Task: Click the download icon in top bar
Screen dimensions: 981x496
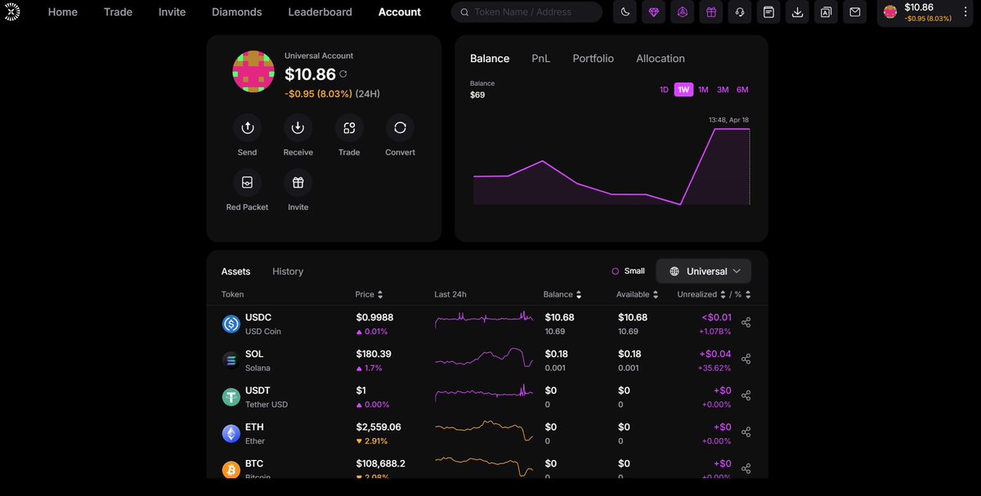Action: pos(797,12)
